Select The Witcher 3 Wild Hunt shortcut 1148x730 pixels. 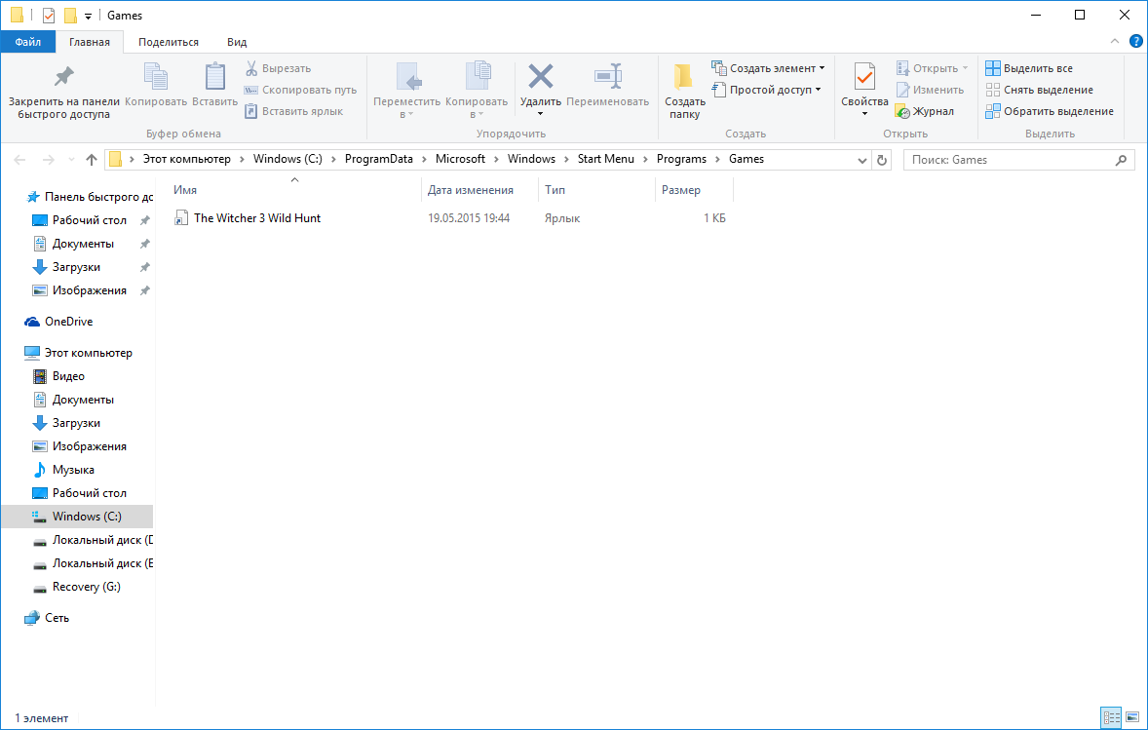[257, 218]
